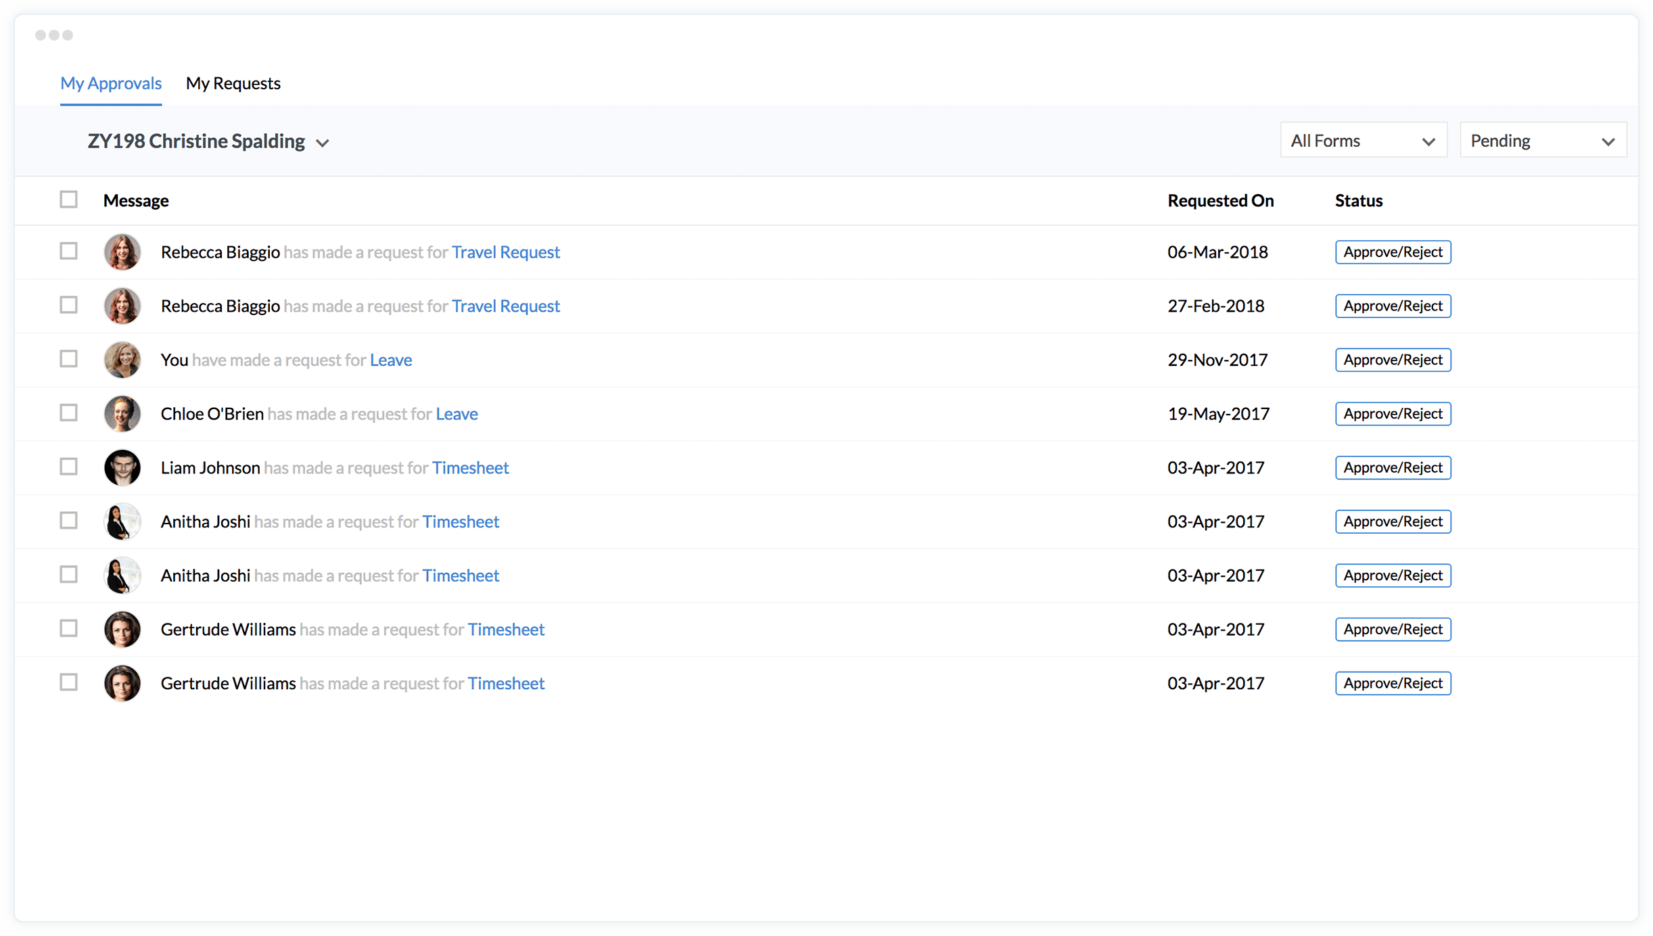Screen dimensions: 1653x936
Task: Click Chloe O'Brien's profile picture
Action: [122, 413]
